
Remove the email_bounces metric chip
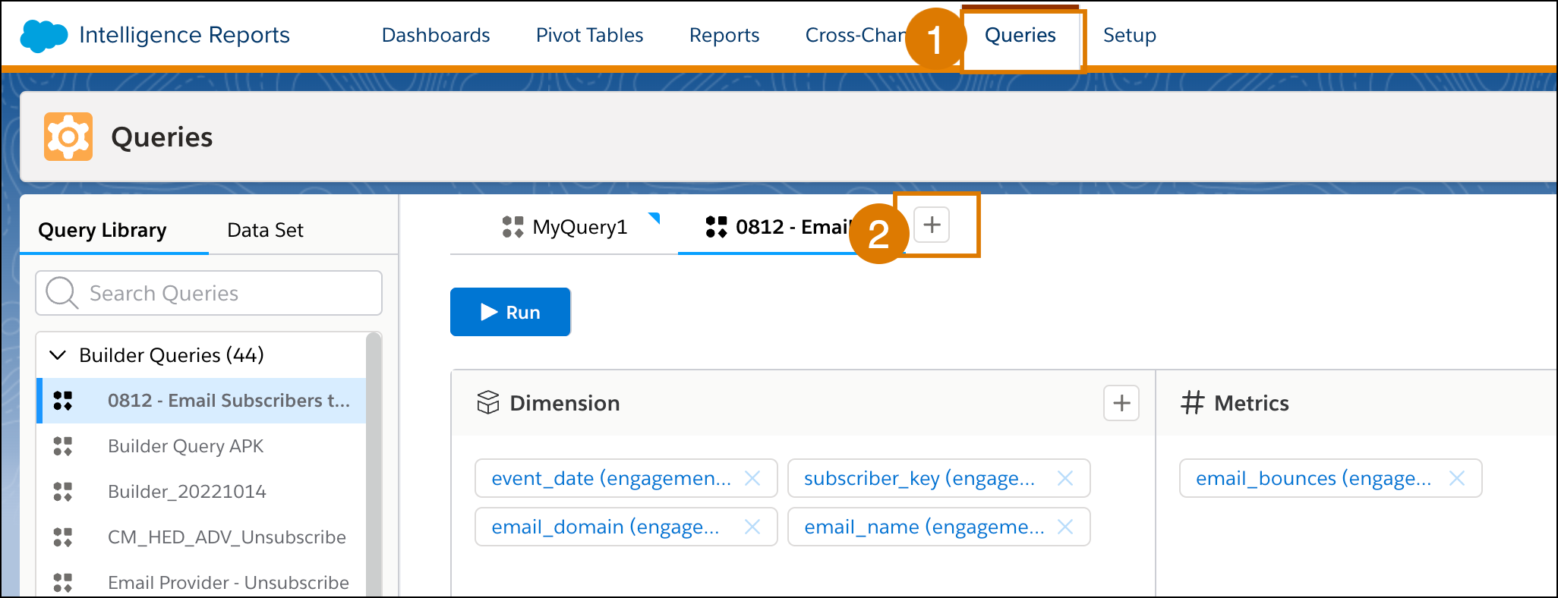[1457, 478]
